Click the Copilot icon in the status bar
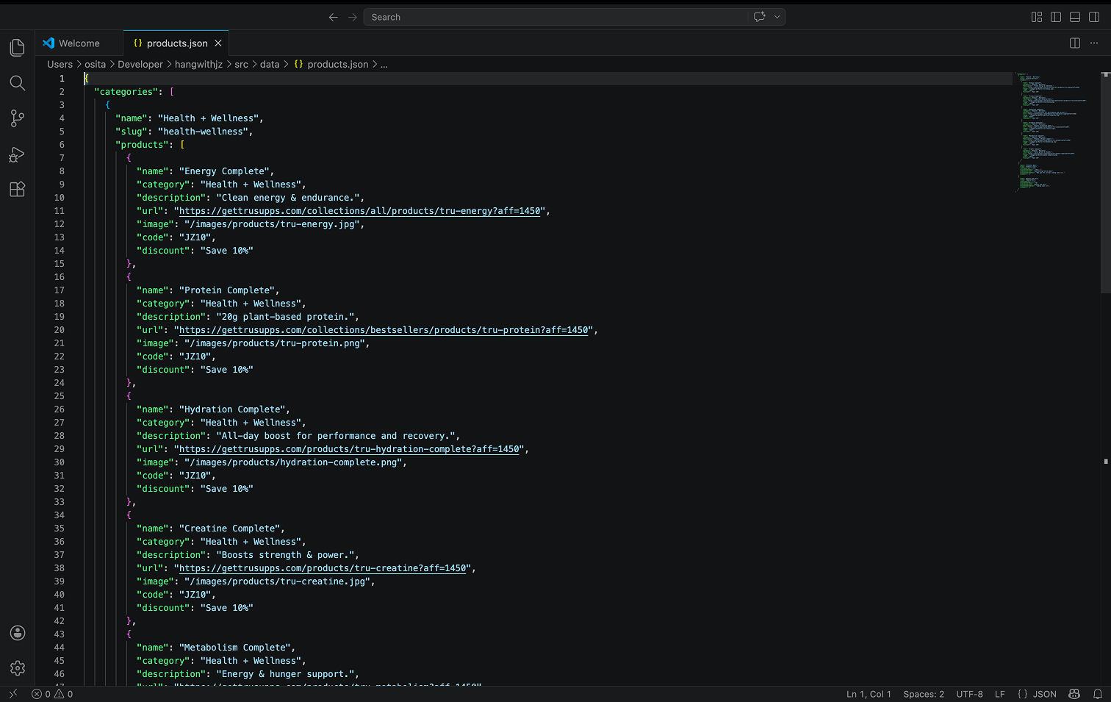Image resolution: width=1111 pixels, height=702 pixels. 1074,693
